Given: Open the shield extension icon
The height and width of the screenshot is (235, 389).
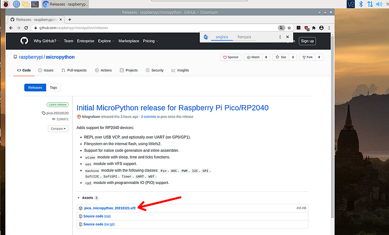Looking at the screenshot, I should pos(306,28).
